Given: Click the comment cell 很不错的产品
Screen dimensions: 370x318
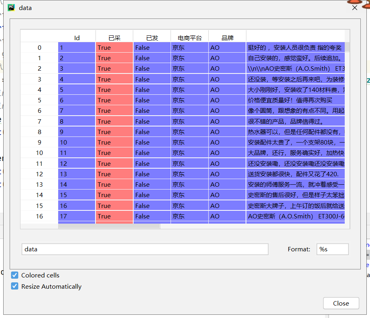Looking at the screenshot, I should pyautogui.click(x=295, y=121).
